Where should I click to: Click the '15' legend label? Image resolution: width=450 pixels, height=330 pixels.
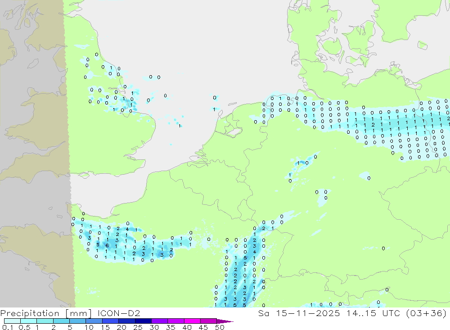coord(105,327)
